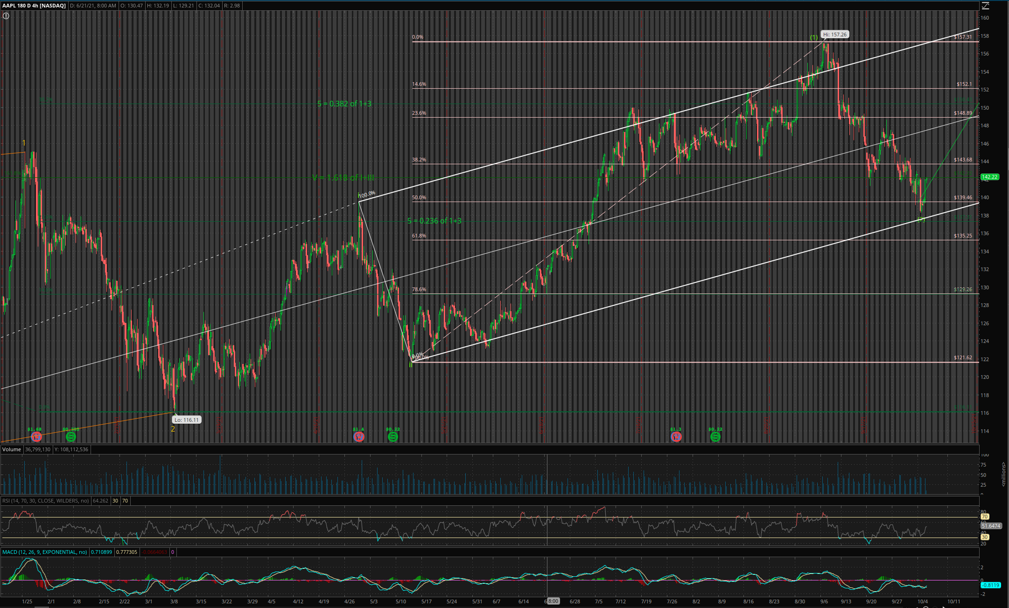1009x608 pixels.
Task: Click the Volume study label
Action: click(x=12, y=449)
